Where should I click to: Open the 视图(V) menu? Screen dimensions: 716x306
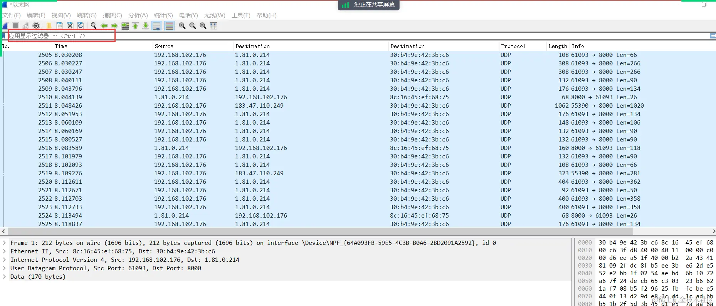pos(61,15)
